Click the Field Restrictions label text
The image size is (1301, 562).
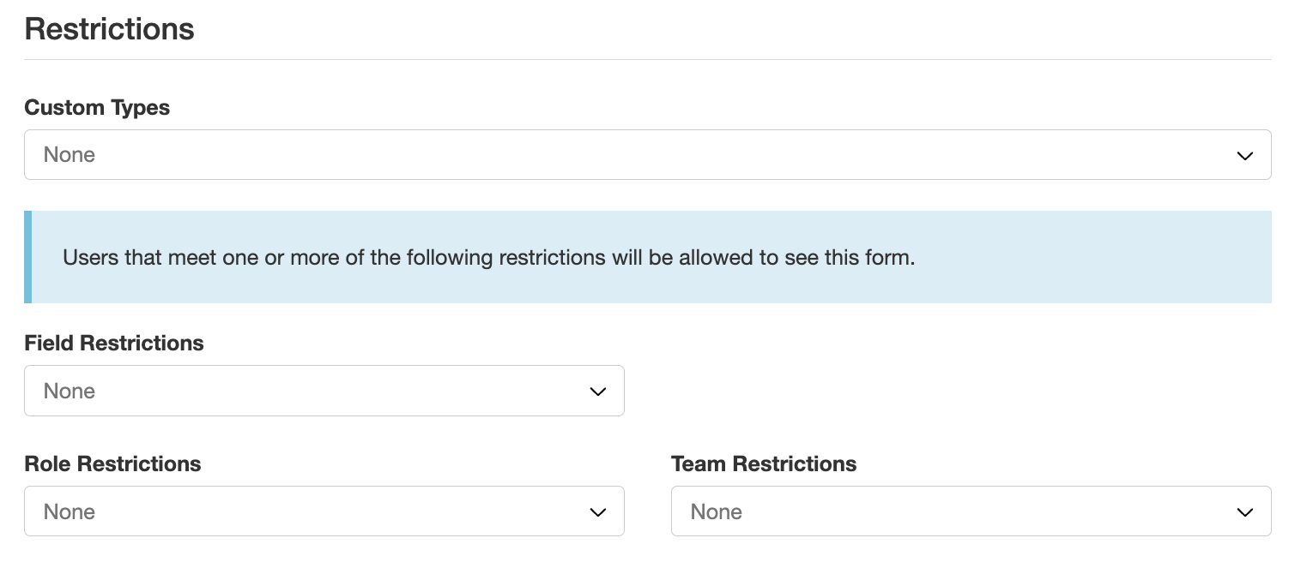(114, 344)
